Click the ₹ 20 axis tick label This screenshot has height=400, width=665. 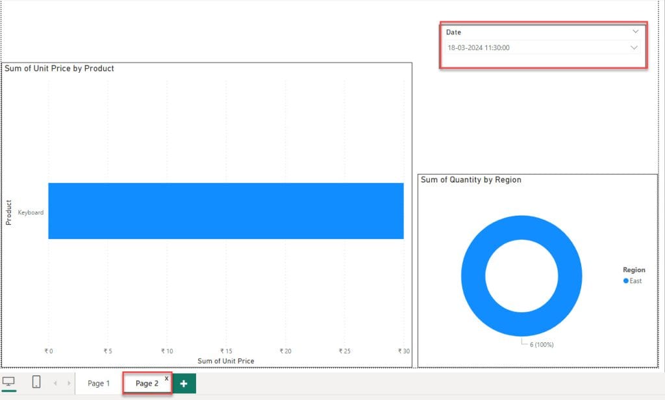click(286, 351)
